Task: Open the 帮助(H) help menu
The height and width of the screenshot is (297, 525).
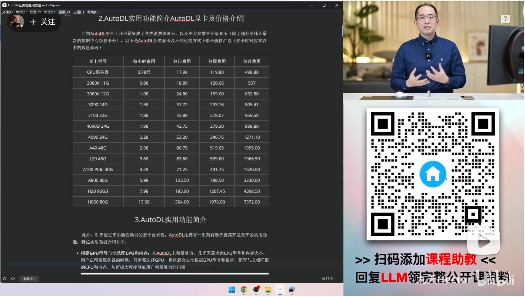Action: [93, 12]
